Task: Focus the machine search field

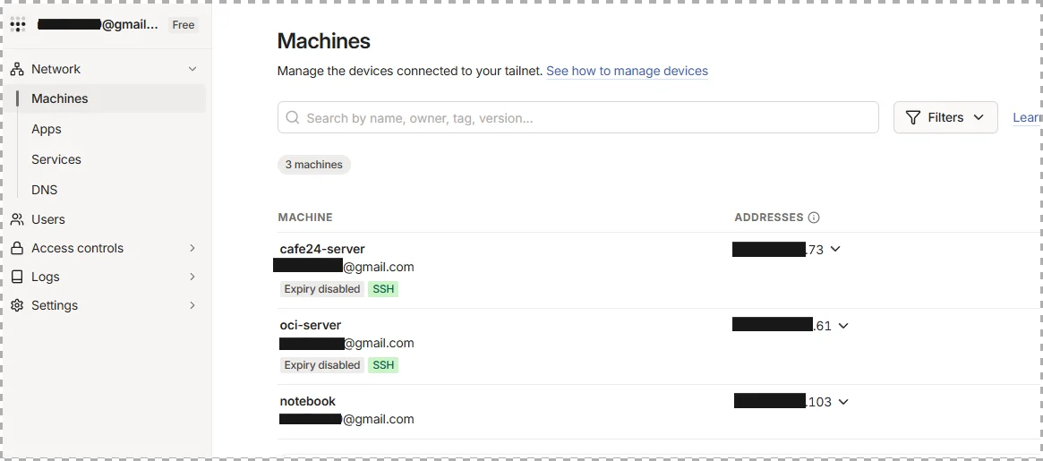Action: click(x=578, y=118)
